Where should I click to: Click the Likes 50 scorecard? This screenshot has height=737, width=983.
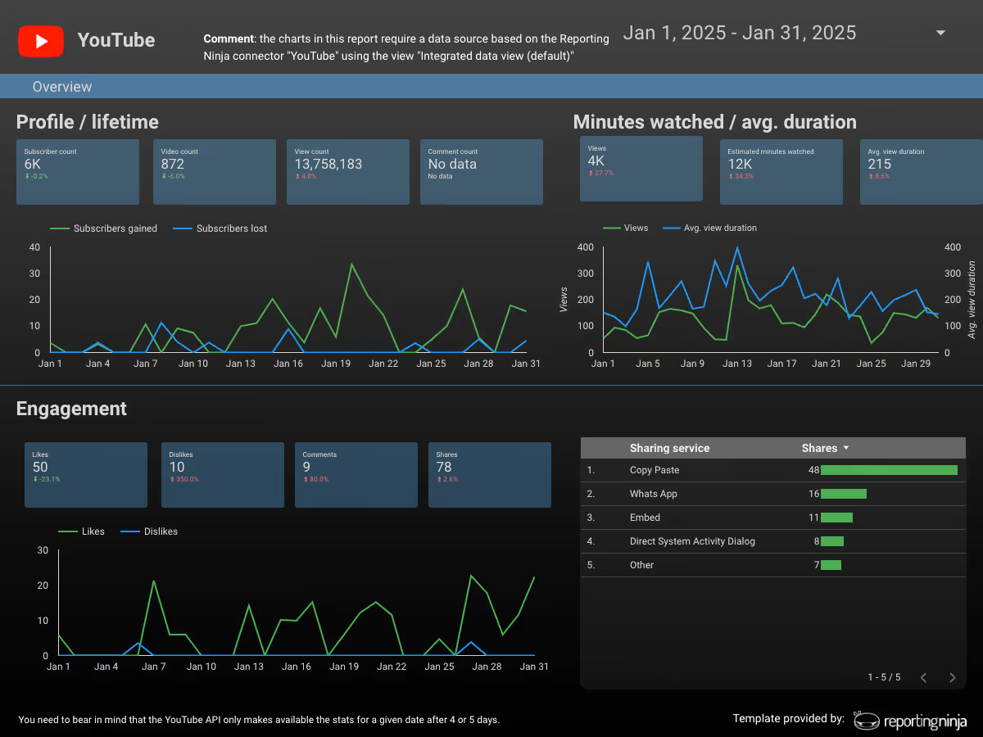[x=86, y=475]
